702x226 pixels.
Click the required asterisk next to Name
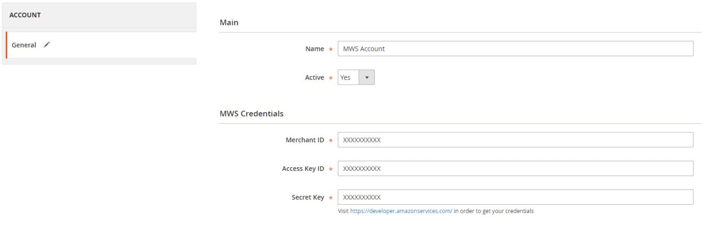(x=330, y=50)
